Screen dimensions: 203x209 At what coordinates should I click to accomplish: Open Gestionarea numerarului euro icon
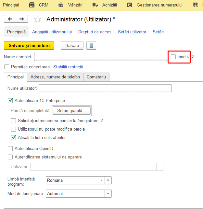click(x=130, y=5)
